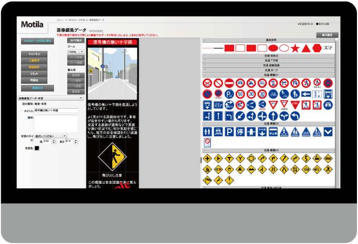Click the width 240 stepper arrows
This screenshot has height=244, width=358.
coord(54,141)
